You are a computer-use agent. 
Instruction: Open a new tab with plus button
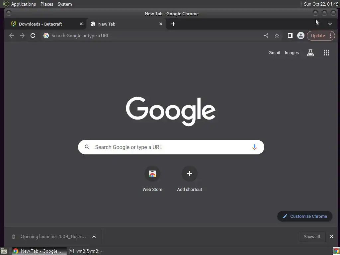pyautogui.click(x=173, y=24)
